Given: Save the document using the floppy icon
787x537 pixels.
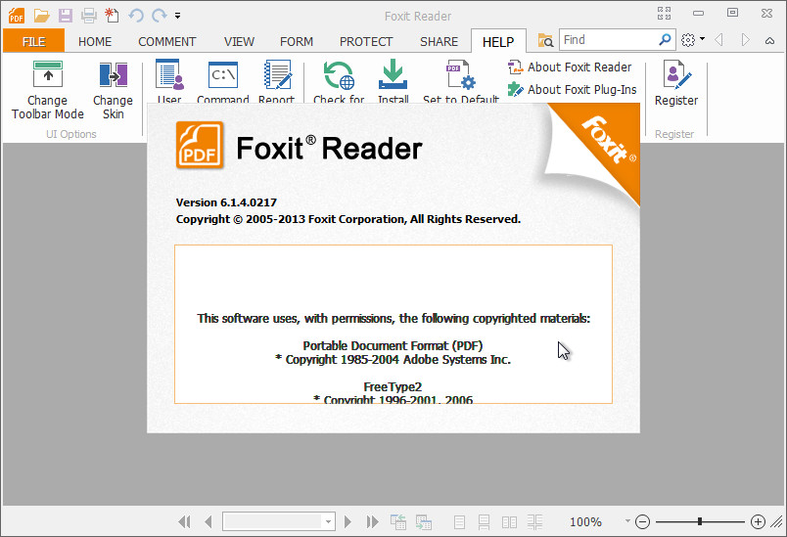Looking at the screenshot, I should [66, 16].
